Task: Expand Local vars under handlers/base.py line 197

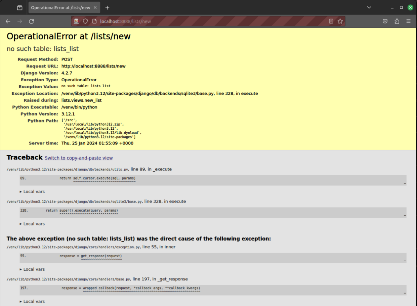Action: pyautogui.click(x=32, y=301)
